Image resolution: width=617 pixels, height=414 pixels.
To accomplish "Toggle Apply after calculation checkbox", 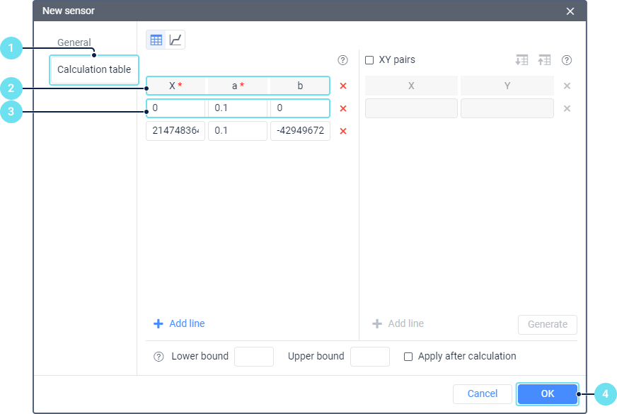I will click(x=408, y=357).
